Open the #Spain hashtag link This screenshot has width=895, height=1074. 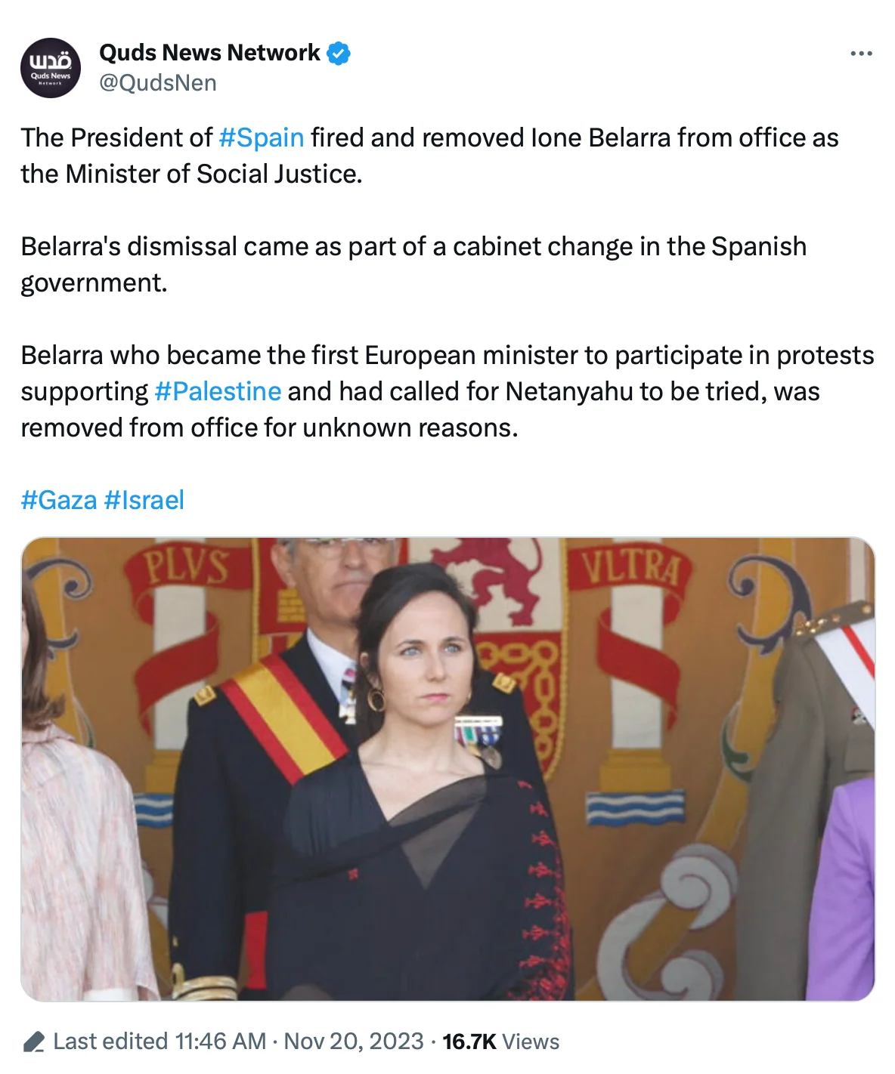(x=262, y=137)
